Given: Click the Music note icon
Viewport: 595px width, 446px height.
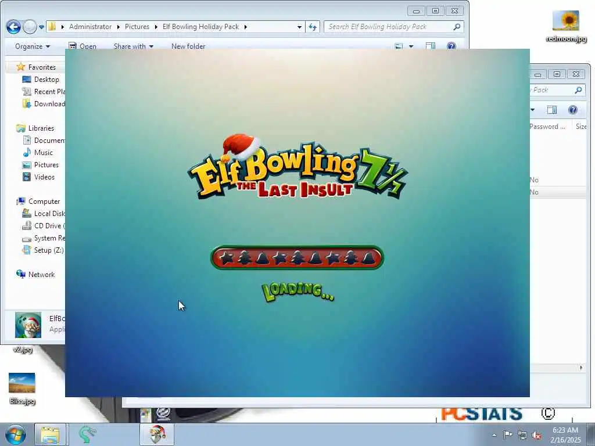Looking at the screenshot, I should 27,153.
